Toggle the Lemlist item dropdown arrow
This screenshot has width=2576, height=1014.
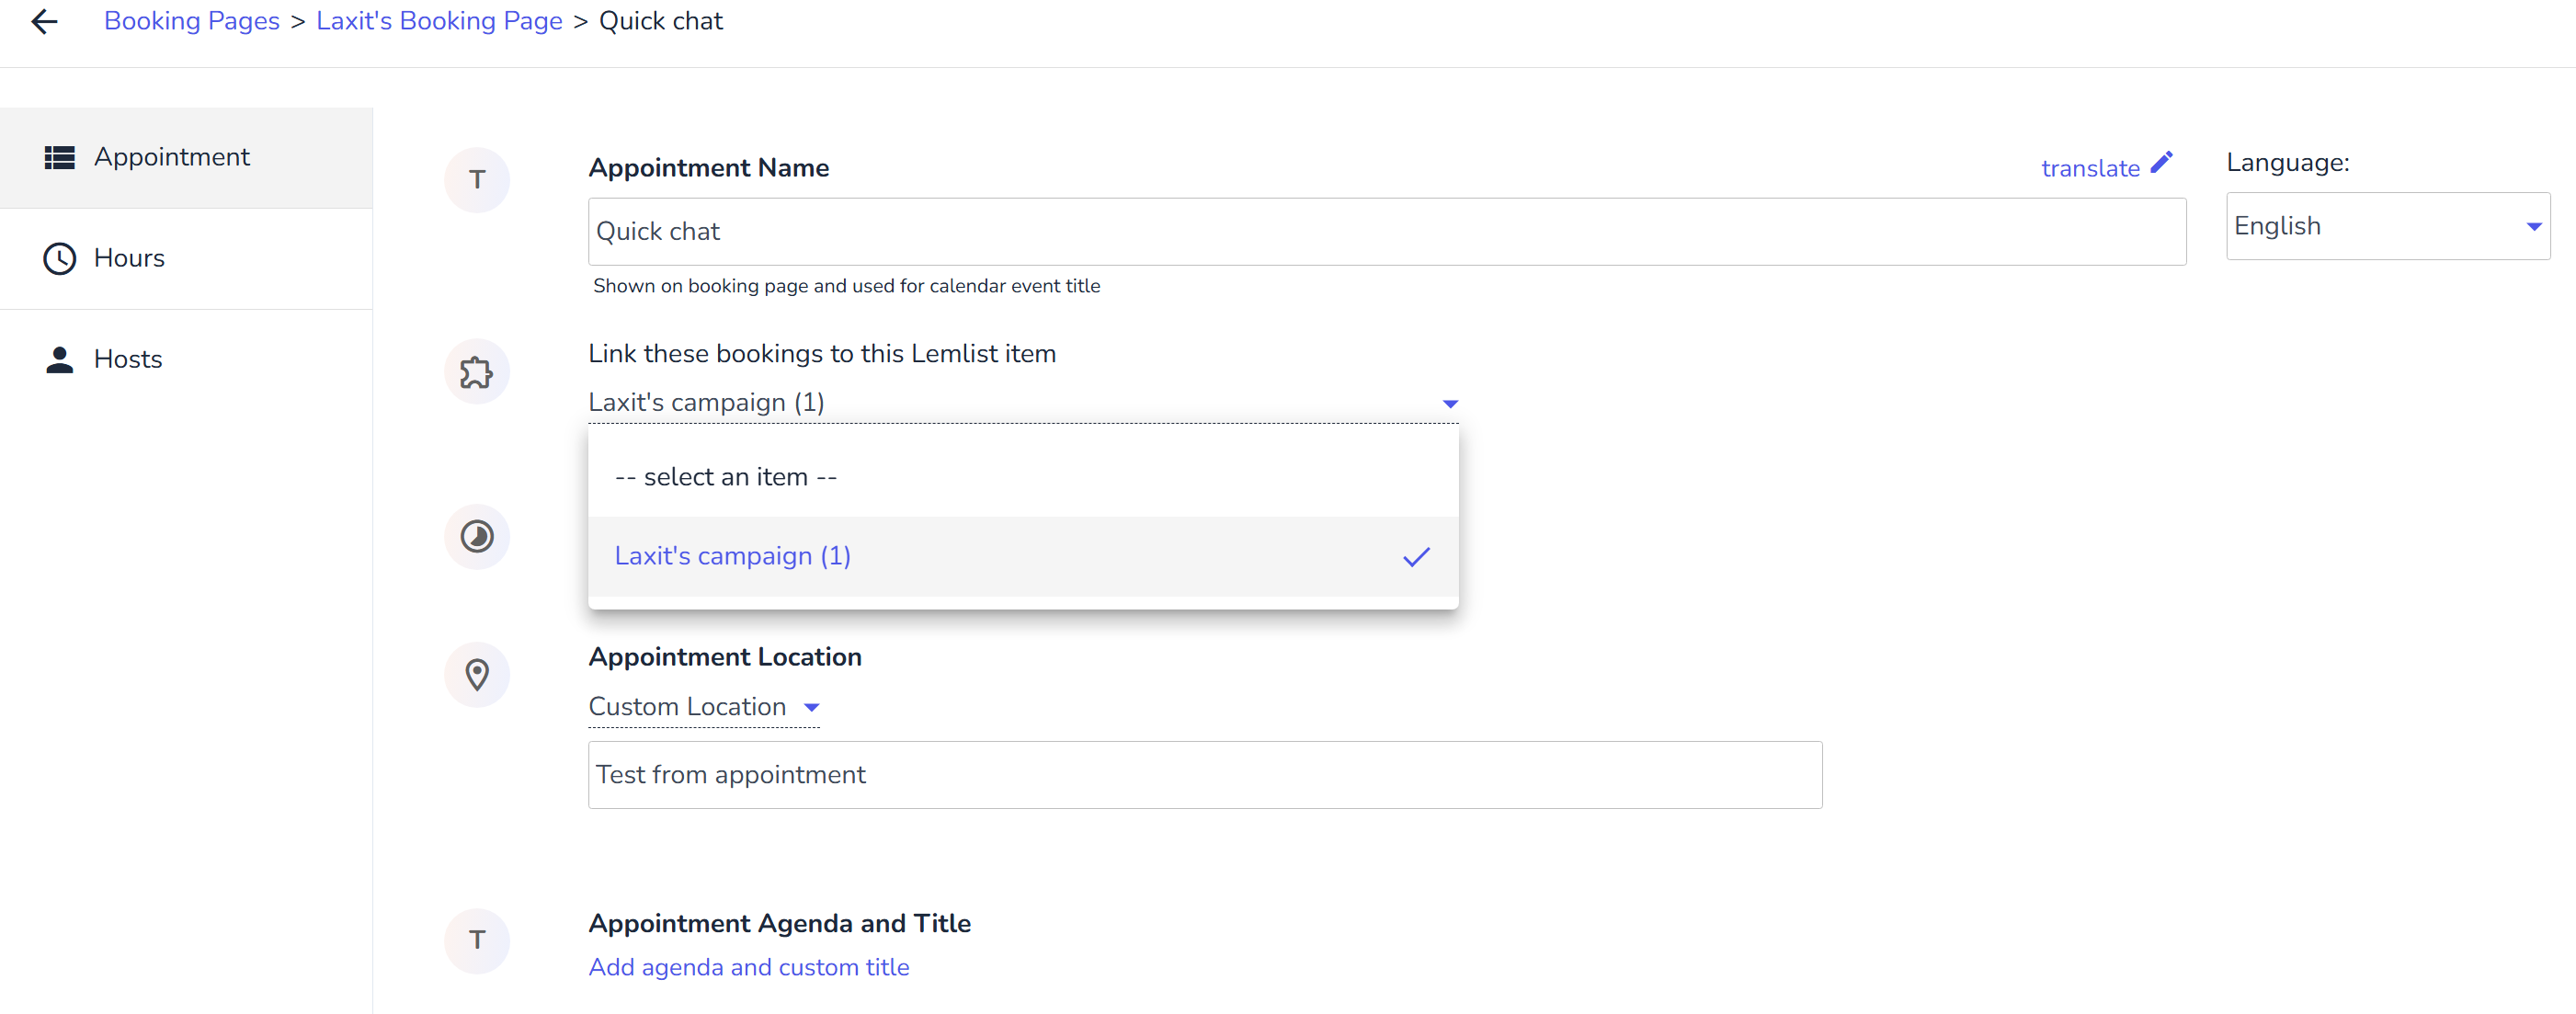pos(1450,404)
